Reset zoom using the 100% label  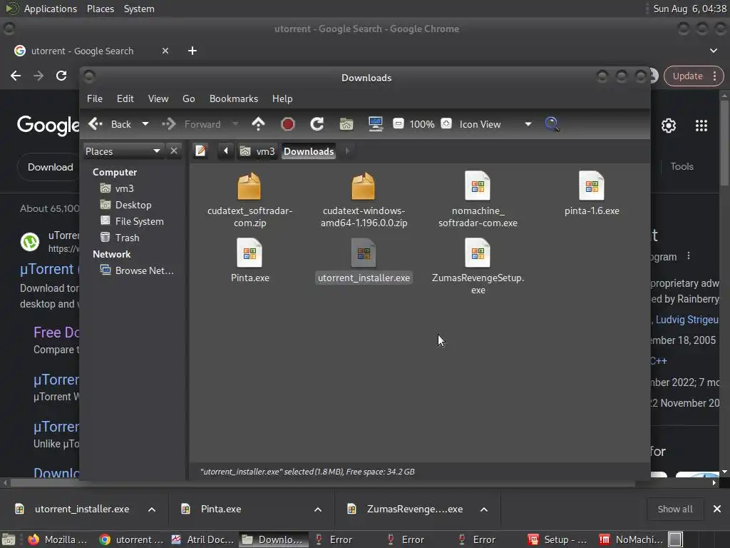[422, 124]
